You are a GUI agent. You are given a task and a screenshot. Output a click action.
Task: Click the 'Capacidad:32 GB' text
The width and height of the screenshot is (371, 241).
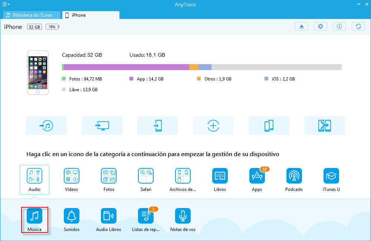click(82, 55)
